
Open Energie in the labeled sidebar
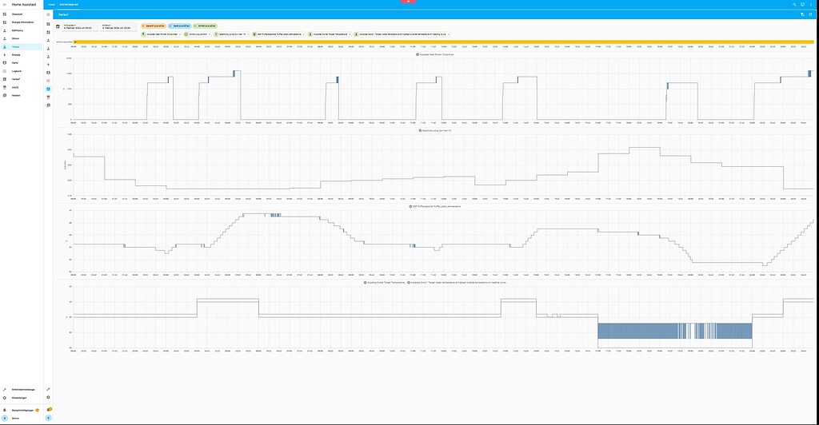click(22, 55)
